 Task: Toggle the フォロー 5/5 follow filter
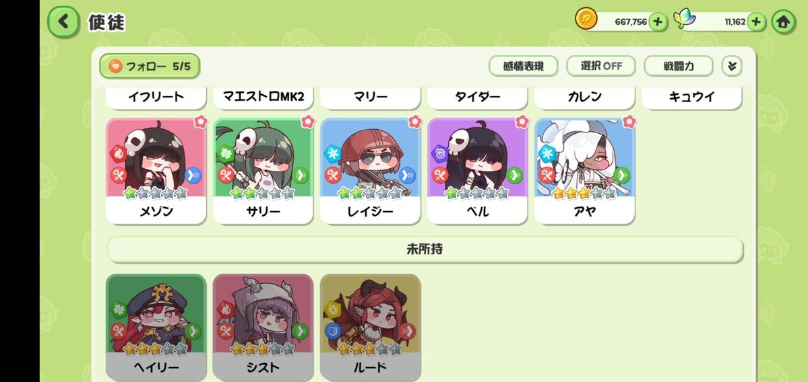[x=150, y=66]
